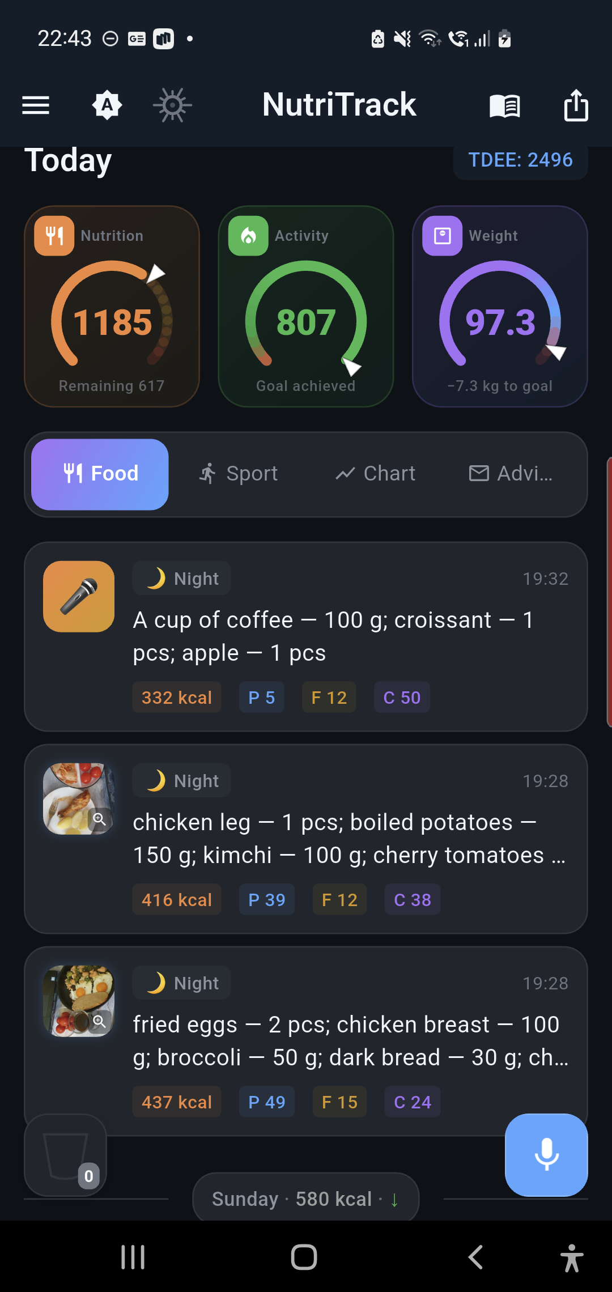Tap the blue microphone voice button

click(546, 1154)
